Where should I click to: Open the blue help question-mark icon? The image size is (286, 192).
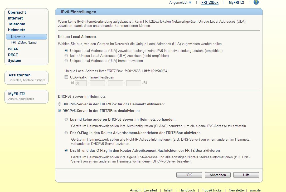pos(256,2)
